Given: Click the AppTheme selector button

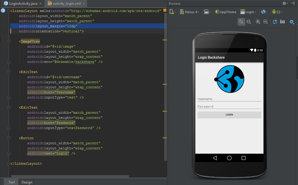Looking at the screenshot, I should (226, 12).
